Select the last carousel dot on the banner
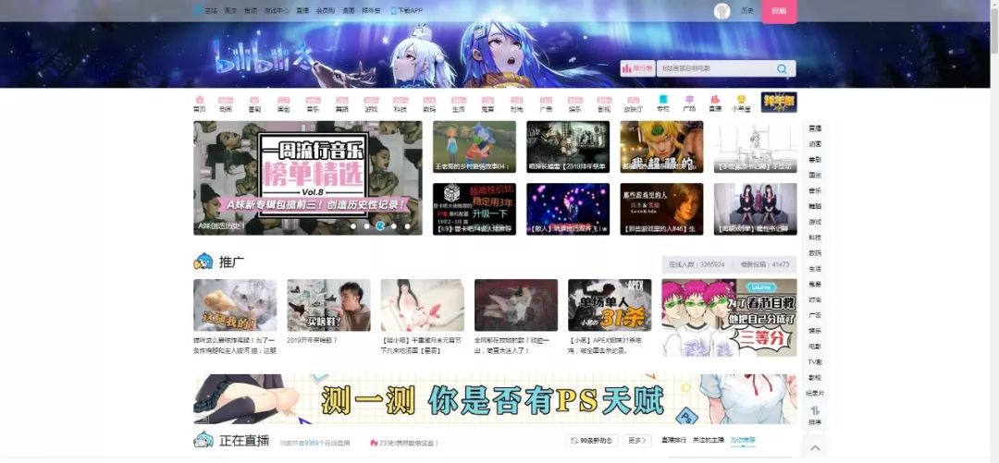Screen dimensions: 999x463 tap(407, 226)
